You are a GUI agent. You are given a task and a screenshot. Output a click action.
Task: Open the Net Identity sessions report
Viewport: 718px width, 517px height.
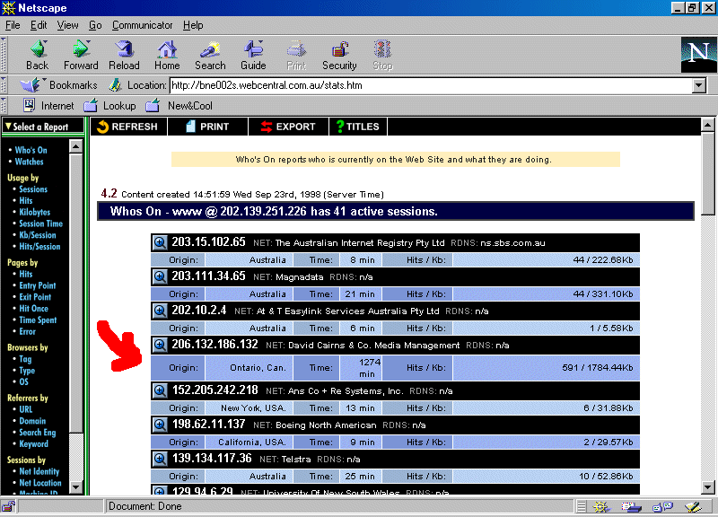coord(39,471)
